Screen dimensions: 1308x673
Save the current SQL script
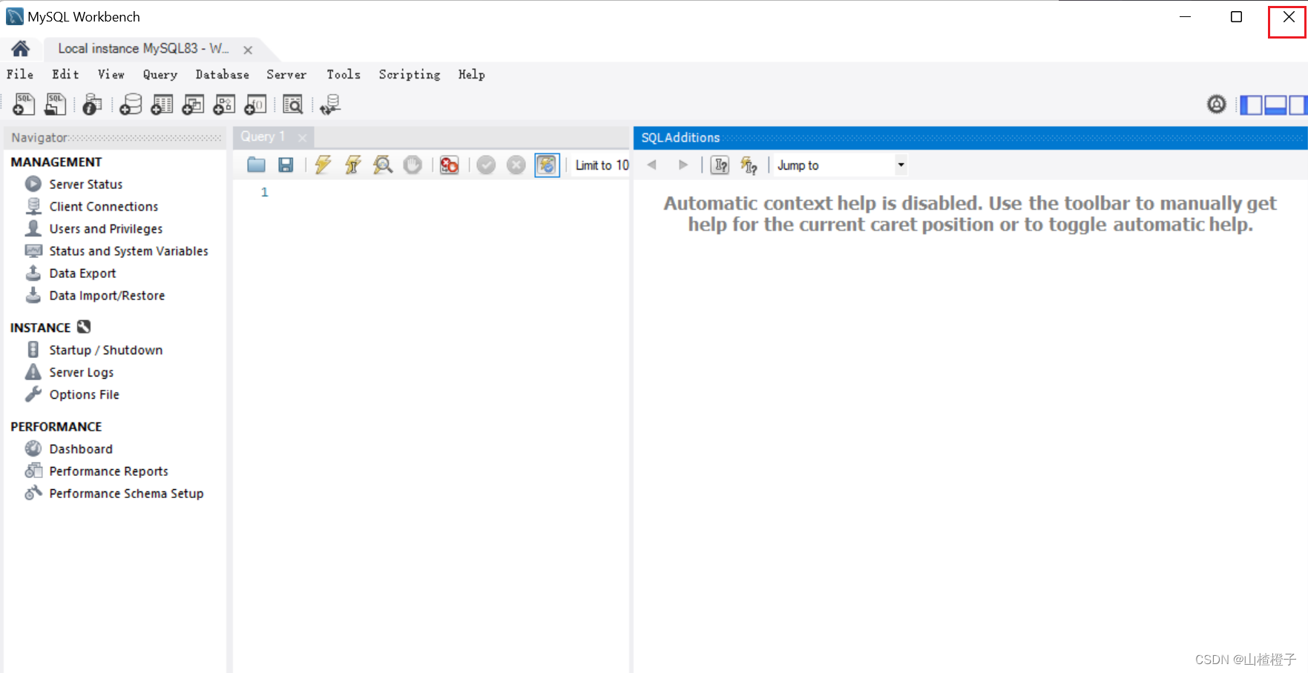pyautogui.click(x=285, y=165)
